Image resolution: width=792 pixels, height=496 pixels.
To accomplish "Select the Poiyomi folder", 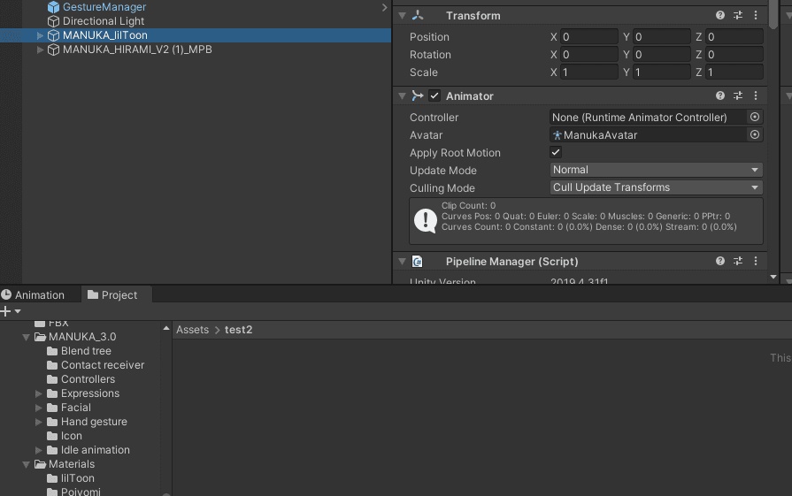I will click(x=81, y=492).
